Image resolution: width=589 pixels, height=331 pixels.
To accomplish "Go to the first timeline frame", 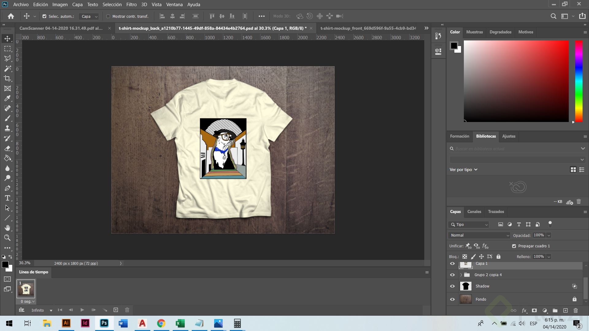I will [60, 310].
